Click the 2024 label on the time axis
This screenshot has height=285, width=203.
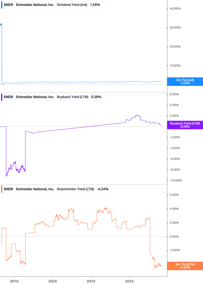click(x=129, y=281)
